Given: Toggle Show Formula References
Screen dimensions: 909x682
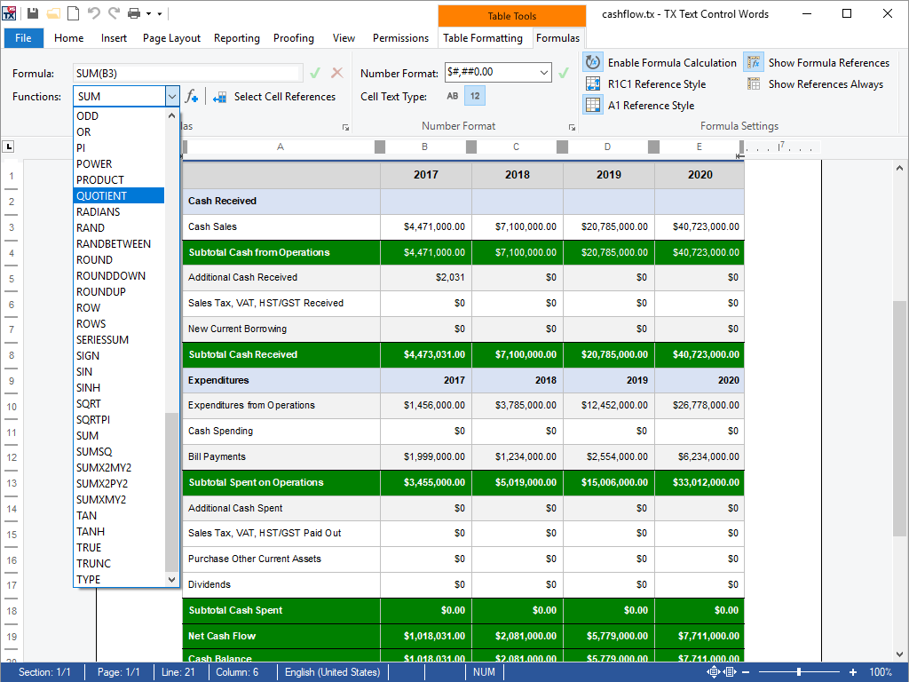Looking at the screenshot, I should 818,62.
